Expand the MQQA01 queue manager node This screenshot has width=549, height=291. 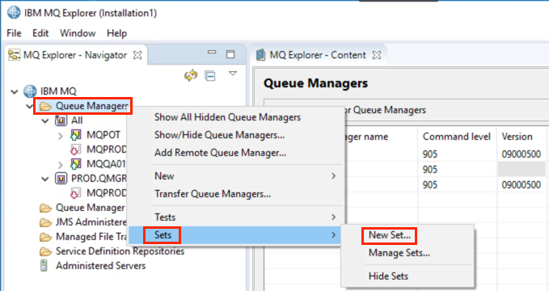[61, 165]
